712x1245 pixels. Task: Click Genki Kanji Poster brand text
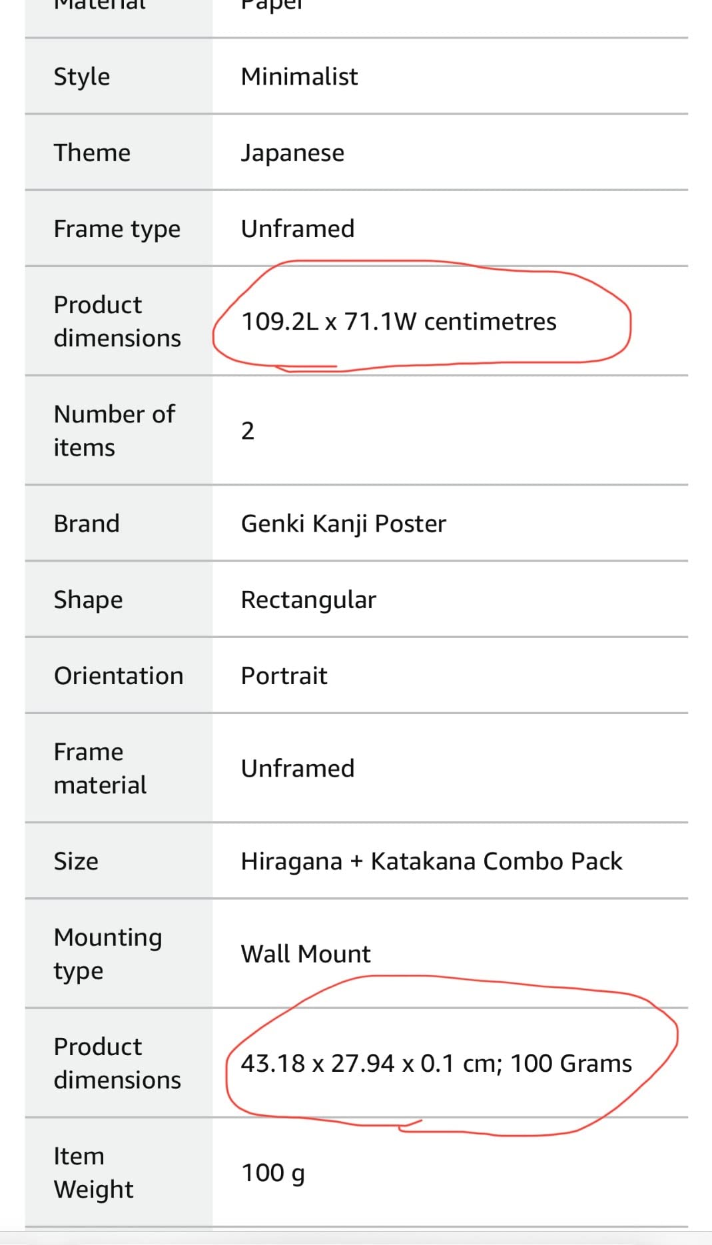[x=343, y=524]
